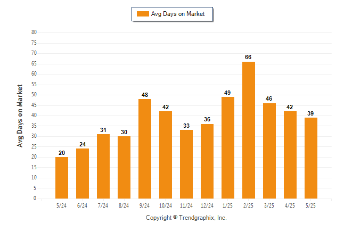This screenshot has height=231, width=344.
Task: Select the 5/24 bar showing 20
Action: (62, 178)
